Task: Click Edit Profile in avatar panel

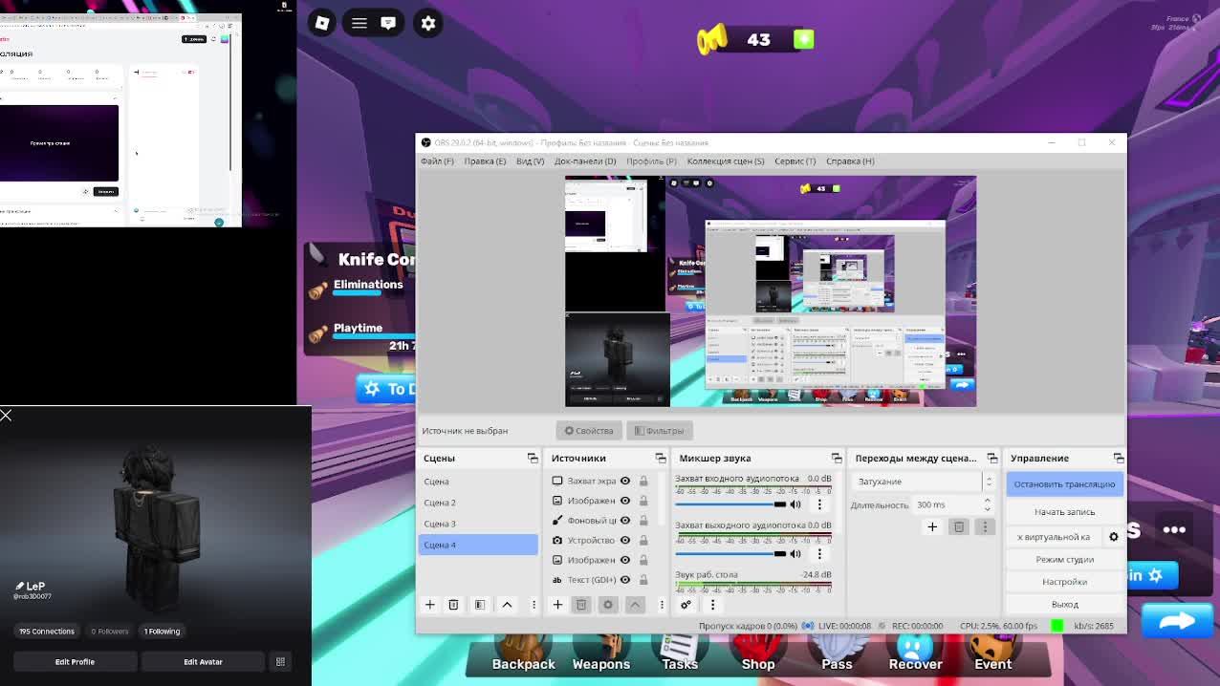Action: click(75, 661)
